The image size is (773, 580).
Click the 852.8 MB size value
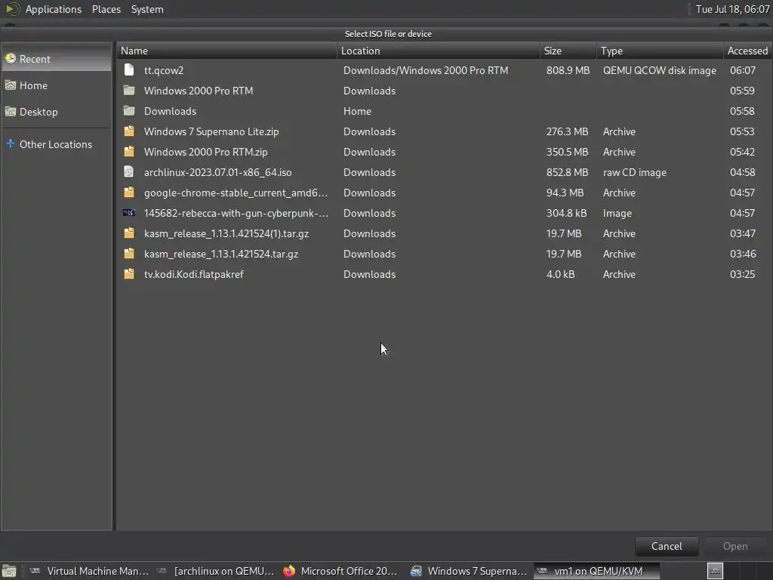point(568,172)
